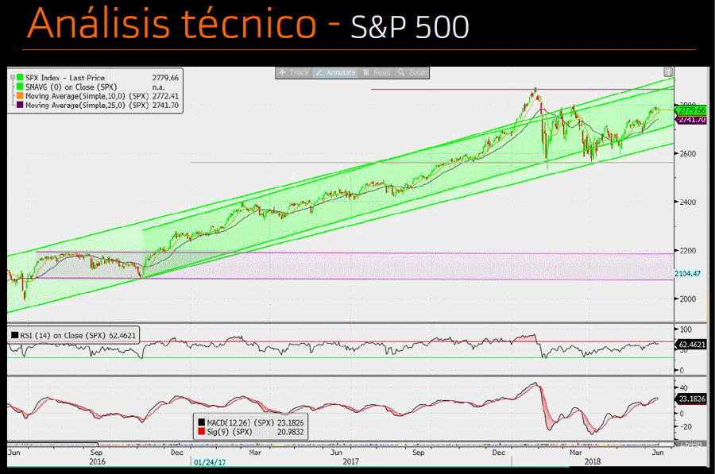Click the 2000 price axis label
This screenshot has width=715, height=474.
point(688,299)
